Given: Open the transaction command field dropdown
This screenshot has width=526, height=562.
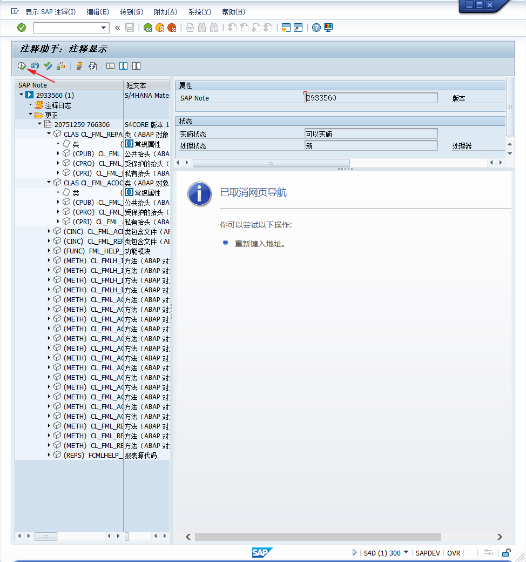Looking at the screenshot, I should (x=104, y=28).
